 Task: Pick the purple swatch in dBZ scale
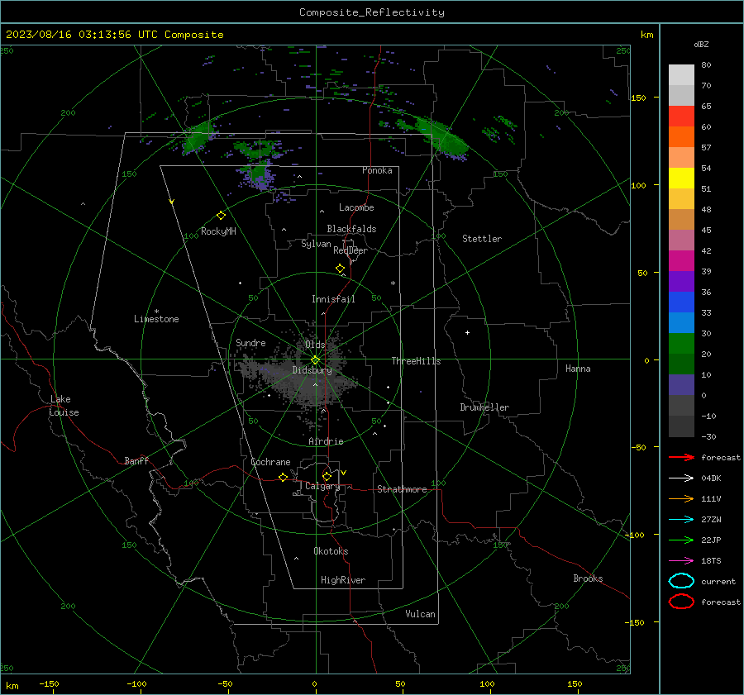coord(681,281)
